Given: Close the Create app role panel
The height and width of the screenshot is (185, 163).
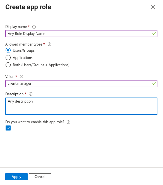Looking at the screenshot, I should click(x=153, y=7).
